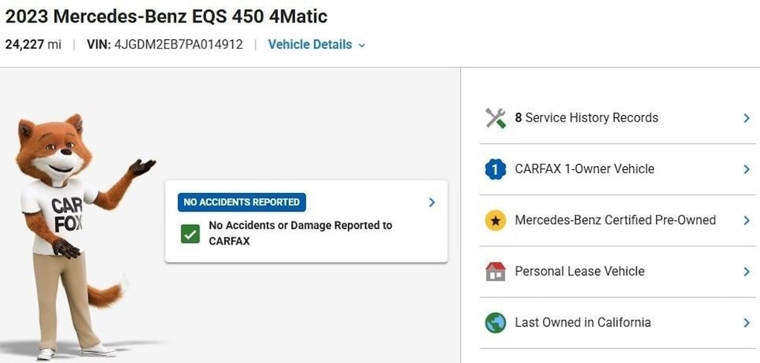The height and width of the screenshot is (363, 760).
Task: Open the No Accidents Reported card arrow
Action: [432, 203]
